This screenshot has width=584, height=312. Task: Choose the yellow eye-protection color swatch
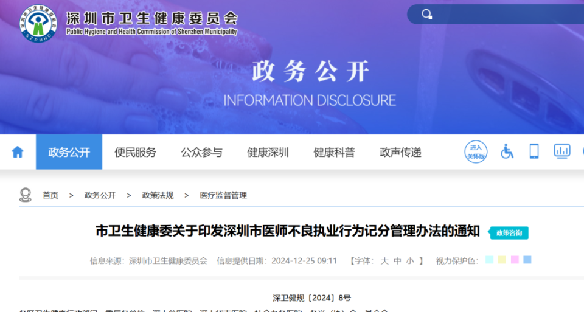coord(502,260)
